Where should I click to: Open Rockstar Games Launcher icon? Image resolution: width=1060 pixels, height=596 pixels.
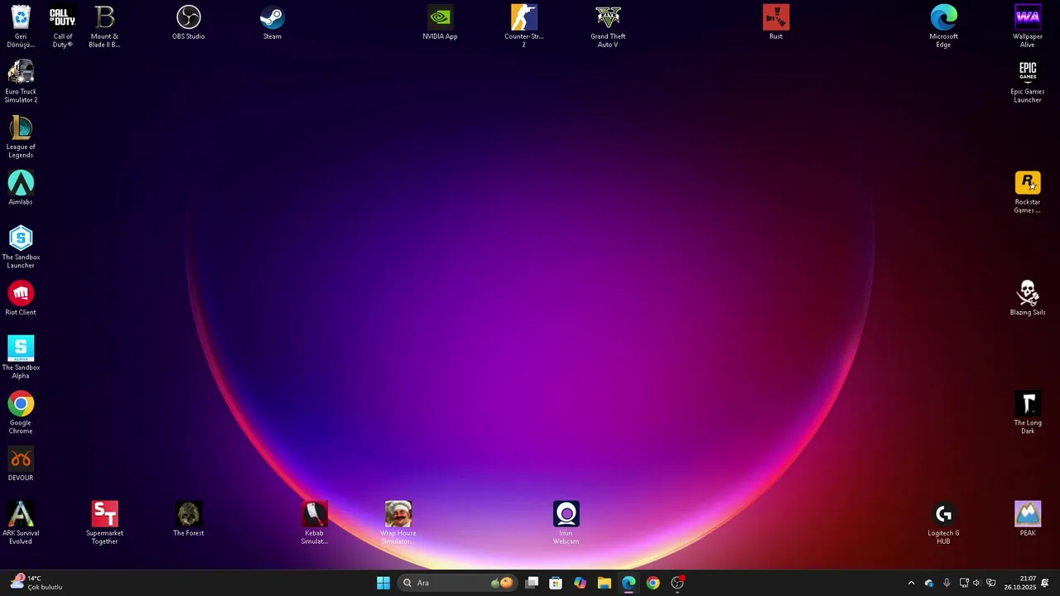1028,192
